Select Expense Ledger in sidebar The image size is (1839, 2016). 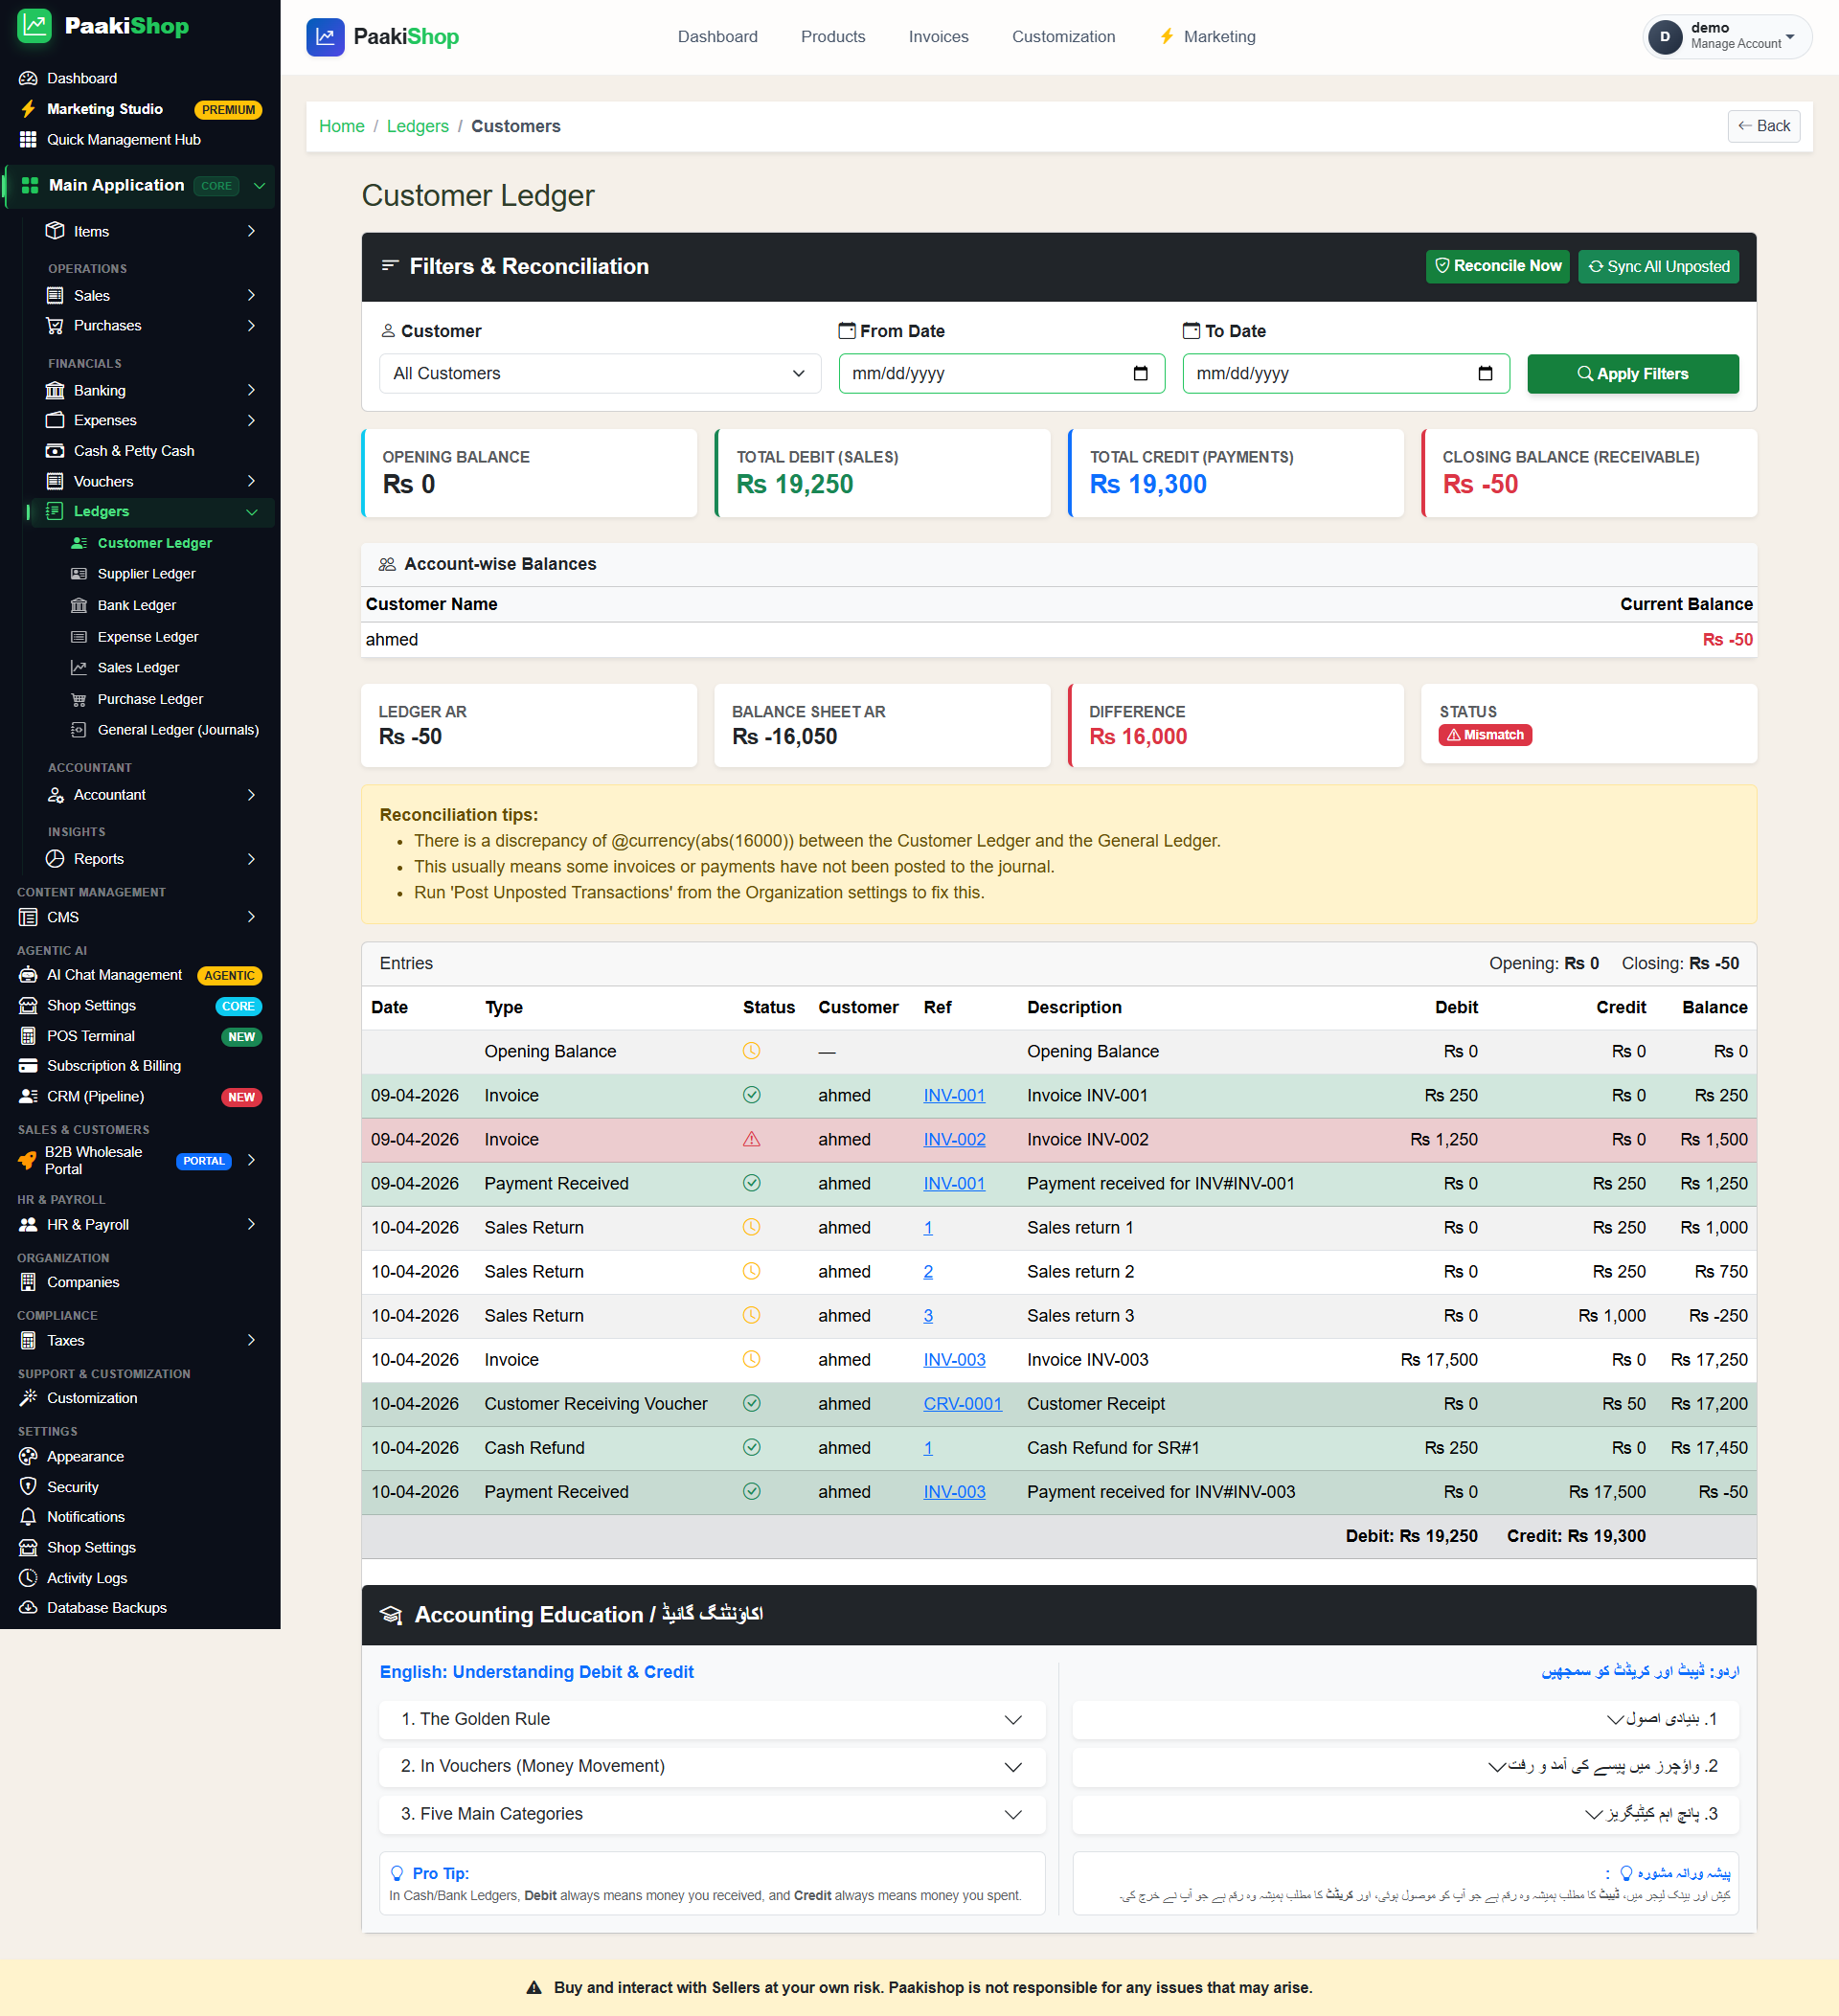coord(148,637)
